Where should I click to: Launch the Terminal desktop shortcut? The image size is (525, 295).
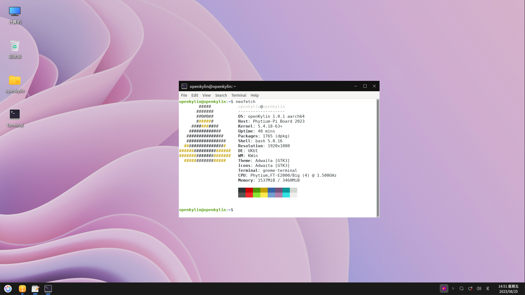point(15,118)
